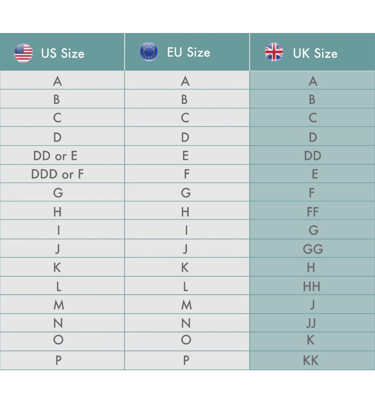Click the M cell in US column
The image size is (375, 406).
pos(58,304)
